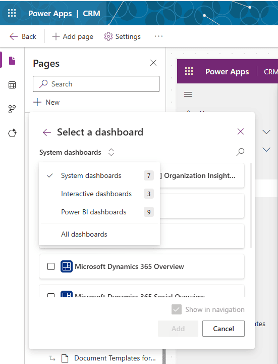Toggle Show in navigation checkbox
The height and width of the screenshot is (364, 278).
coord(177,309)
